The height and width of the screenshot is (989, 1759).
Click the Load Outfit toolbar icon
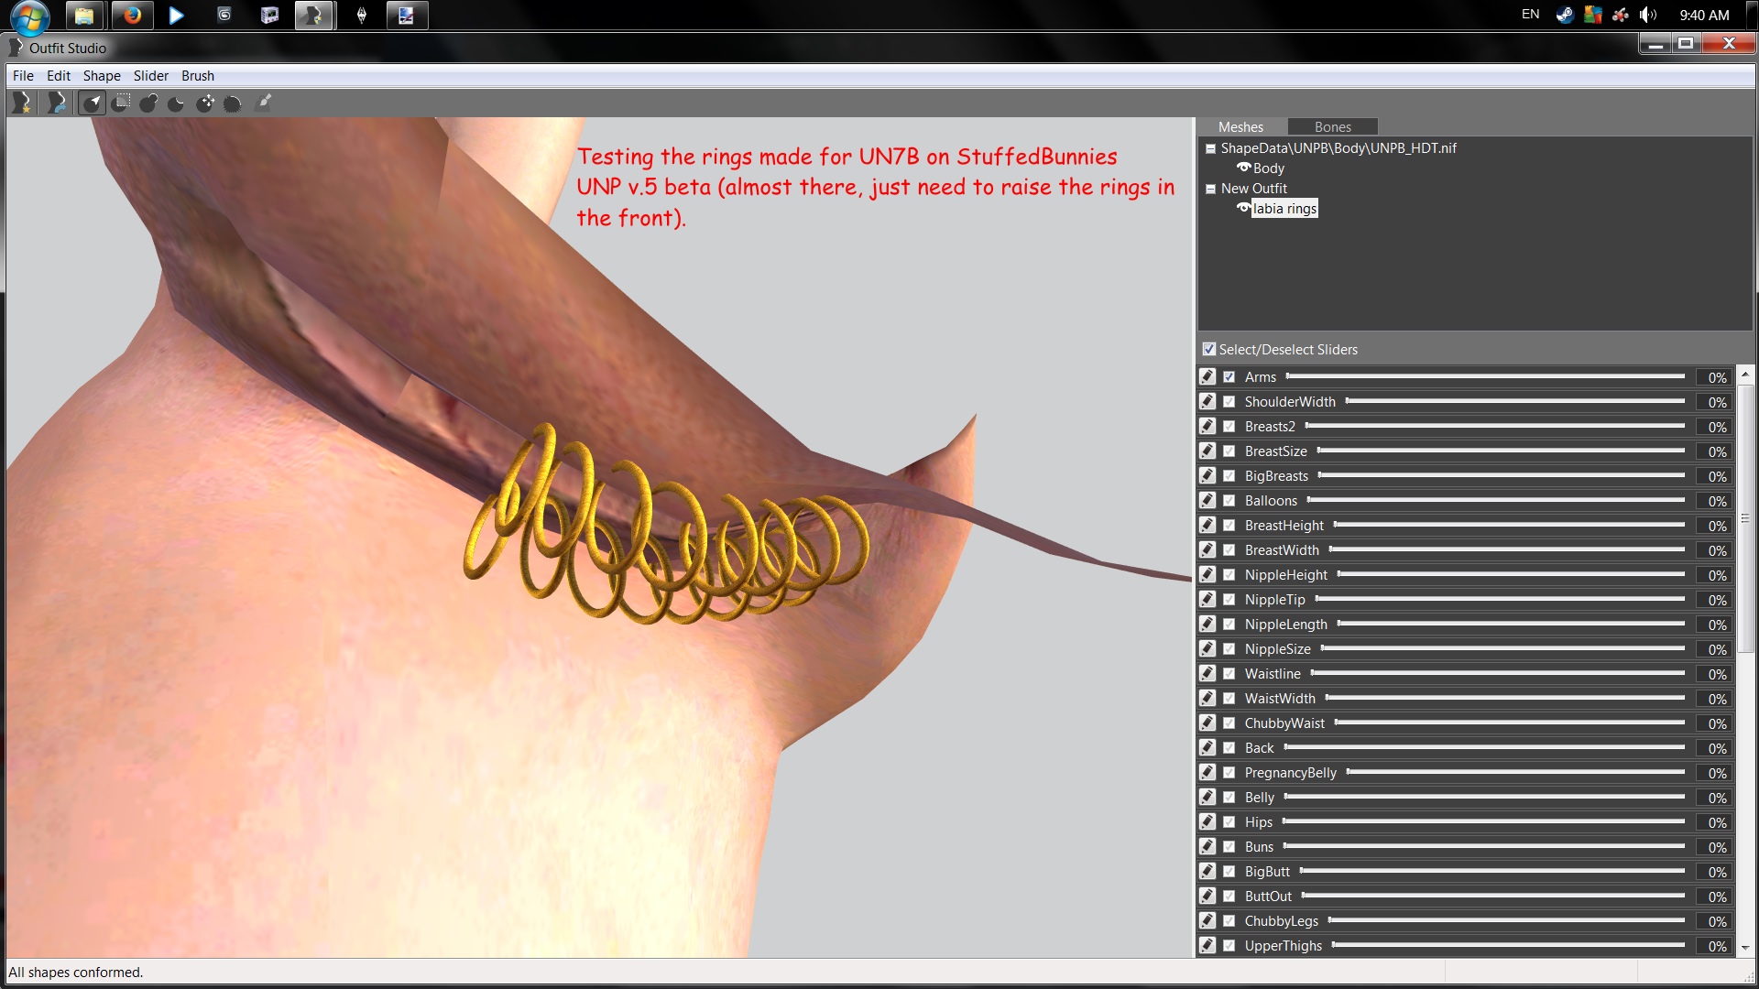[x=57, y=103]
